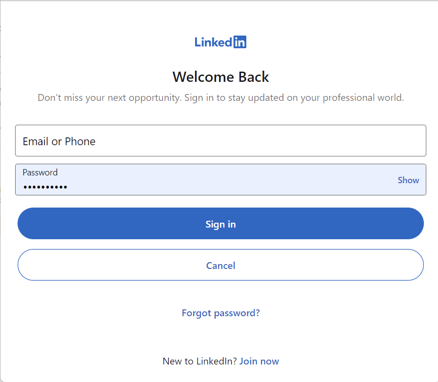Click the words "professional world" in subtitle
Viewport: 438px width, 382px height.
click(x=362, y=97)
